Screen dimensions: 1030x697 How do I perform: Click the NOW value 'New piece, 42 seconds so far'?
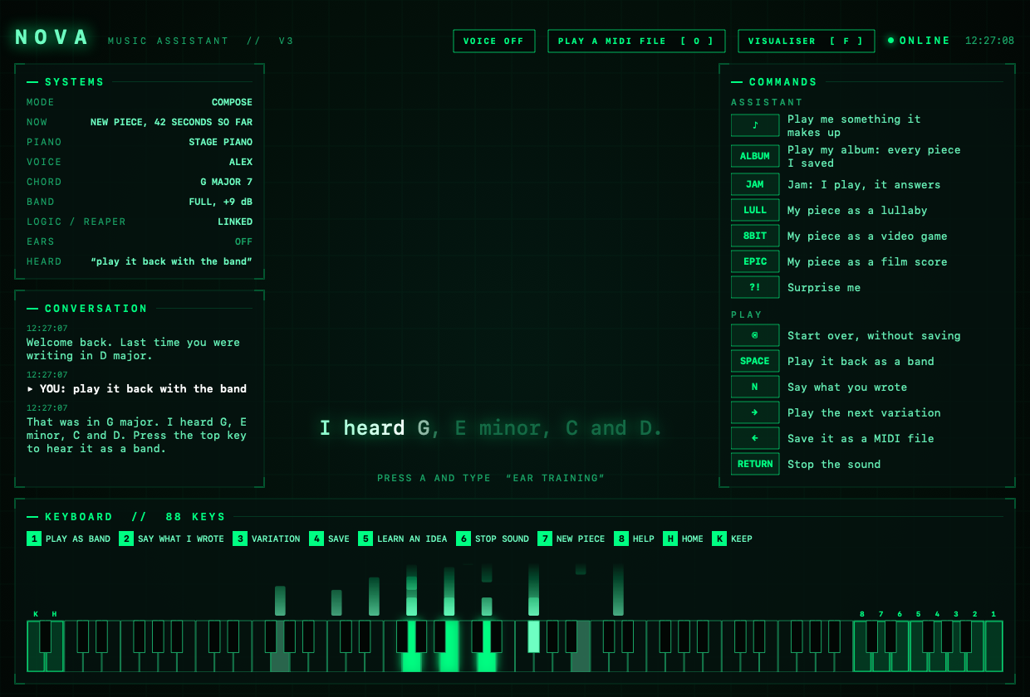(x=171, y=122)
